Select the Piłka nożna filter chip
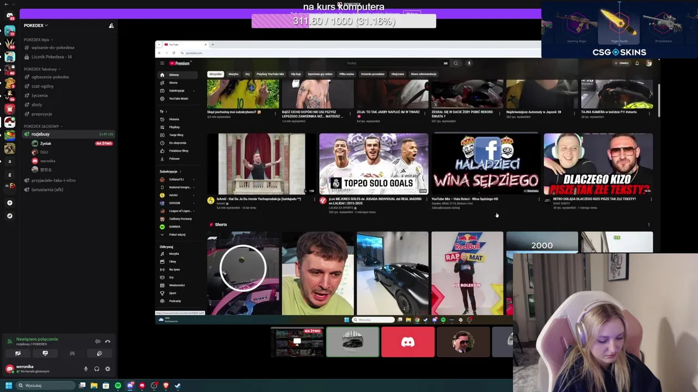 point(346,74)
